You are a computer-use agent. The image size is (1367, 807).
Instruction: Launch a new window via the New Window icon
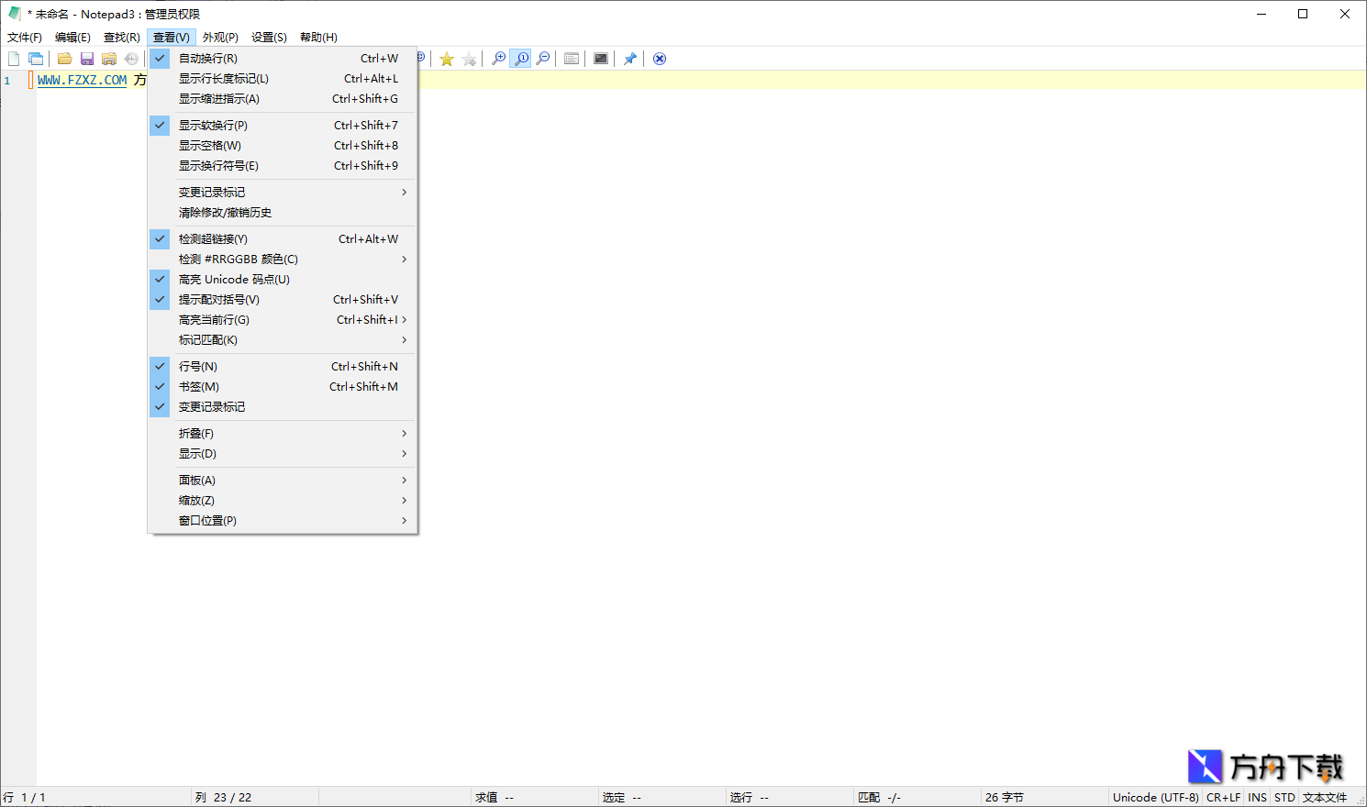tap(35, 58)
